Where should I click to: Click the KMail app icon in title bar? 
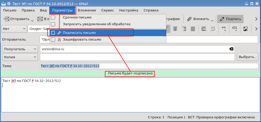tap(3, 3)
